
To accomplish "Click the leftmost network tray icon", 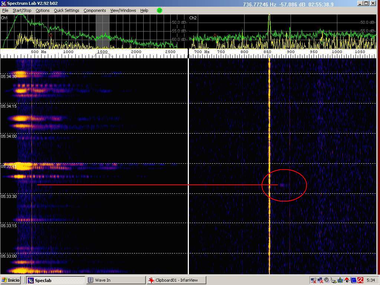I will 313,280.
